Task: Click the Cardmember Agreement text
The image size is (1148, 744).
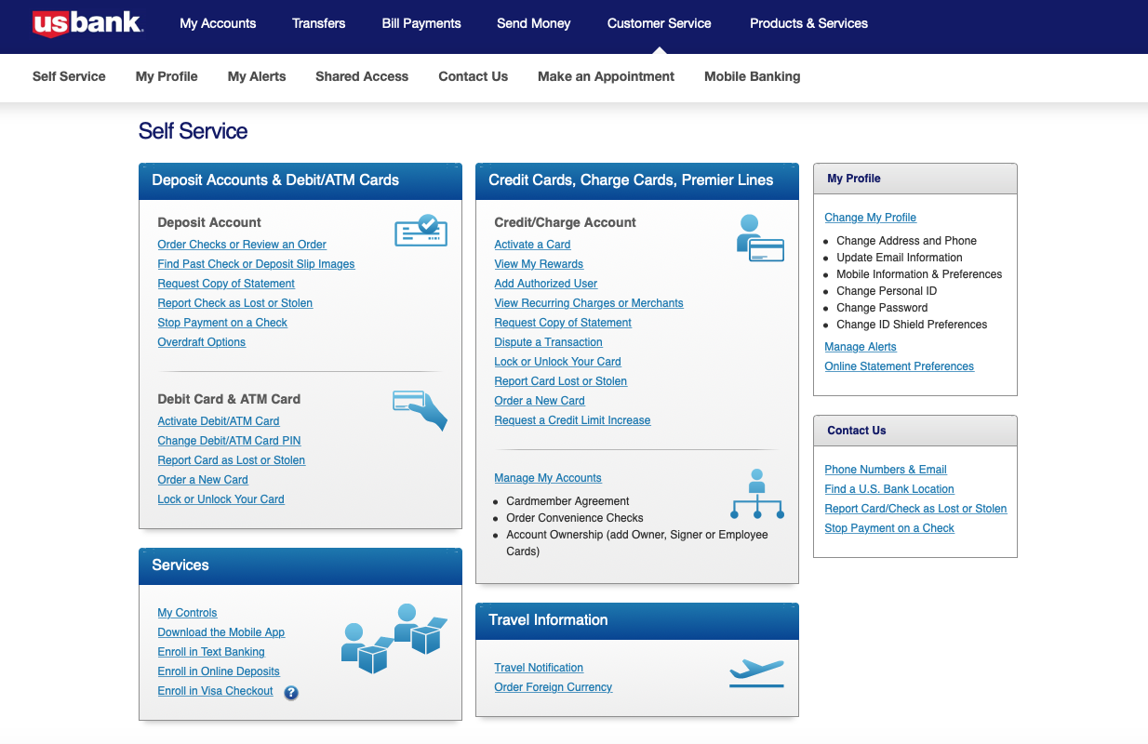Action: pyautogui.click(x=567, y=501)
